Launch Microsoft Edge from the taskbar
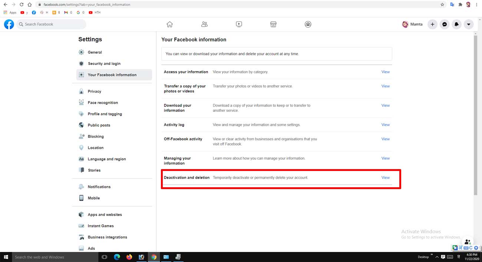Image resolution: width=482 pixels, height=262 pixels. [117, 257]
